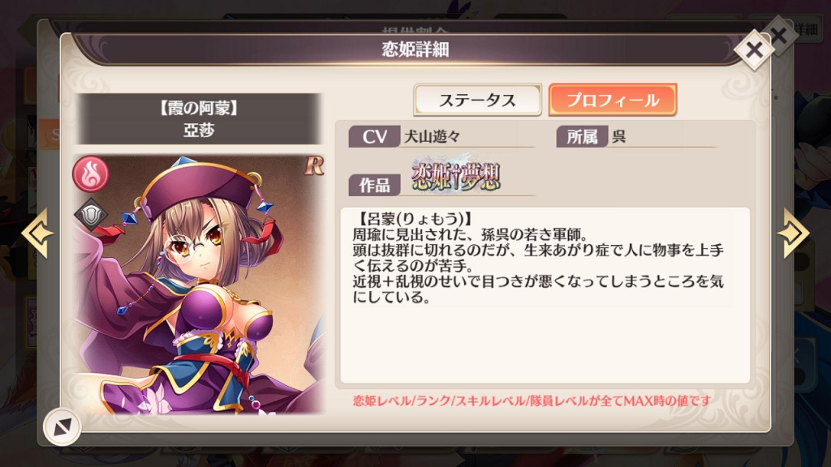Click the red fire attribute icon

pyautogui.click(x=90, y=173)
